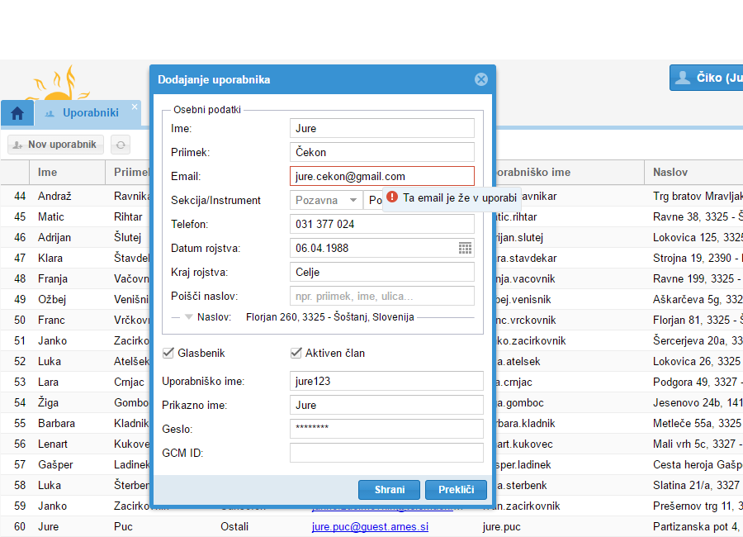Click the GCM ID input field

pos(386,453)
